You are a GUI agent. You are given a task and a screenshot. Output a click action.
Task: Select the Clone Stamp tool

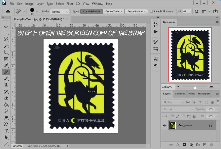coord(6,85)
